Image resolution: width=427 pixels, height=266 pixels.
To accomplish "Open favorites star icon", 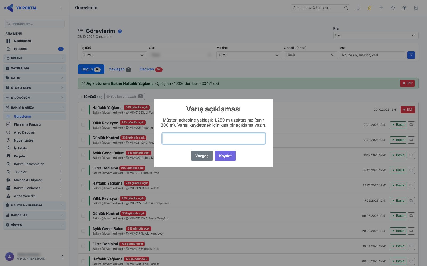I will [393, 8].
